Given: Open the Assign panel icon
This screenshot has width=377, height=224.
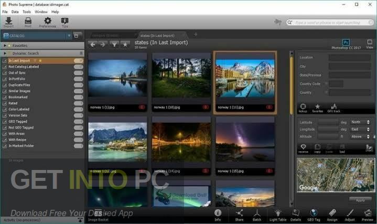Looking at the screenshot, I should click(332, 215).
